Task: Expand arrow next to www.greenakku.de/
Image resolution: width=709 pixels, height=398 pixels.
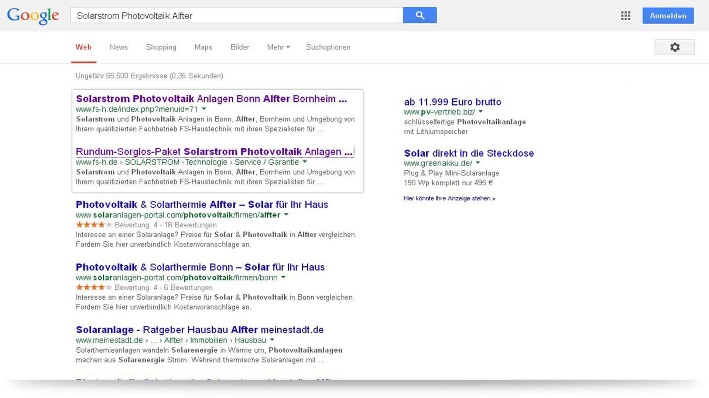Action: 478,163
